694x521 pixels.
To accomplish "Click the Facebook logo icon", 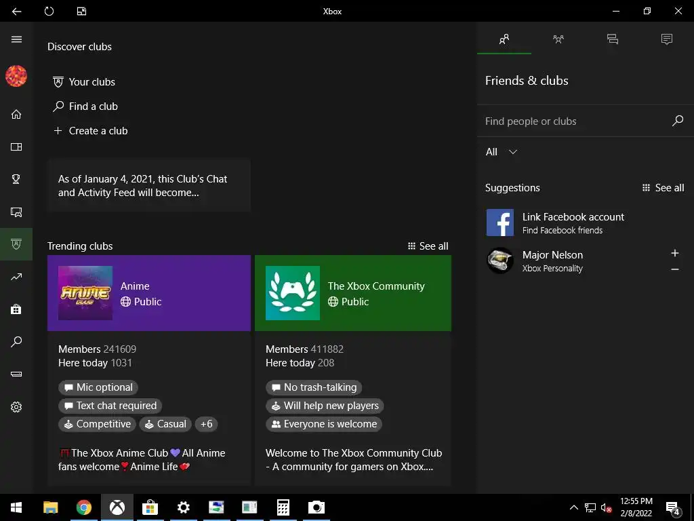I will tap(500, 223).
